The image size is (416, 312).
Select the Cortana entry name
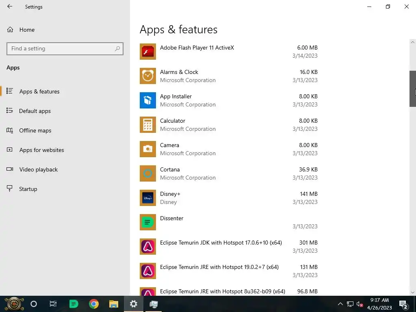[170, 169]
